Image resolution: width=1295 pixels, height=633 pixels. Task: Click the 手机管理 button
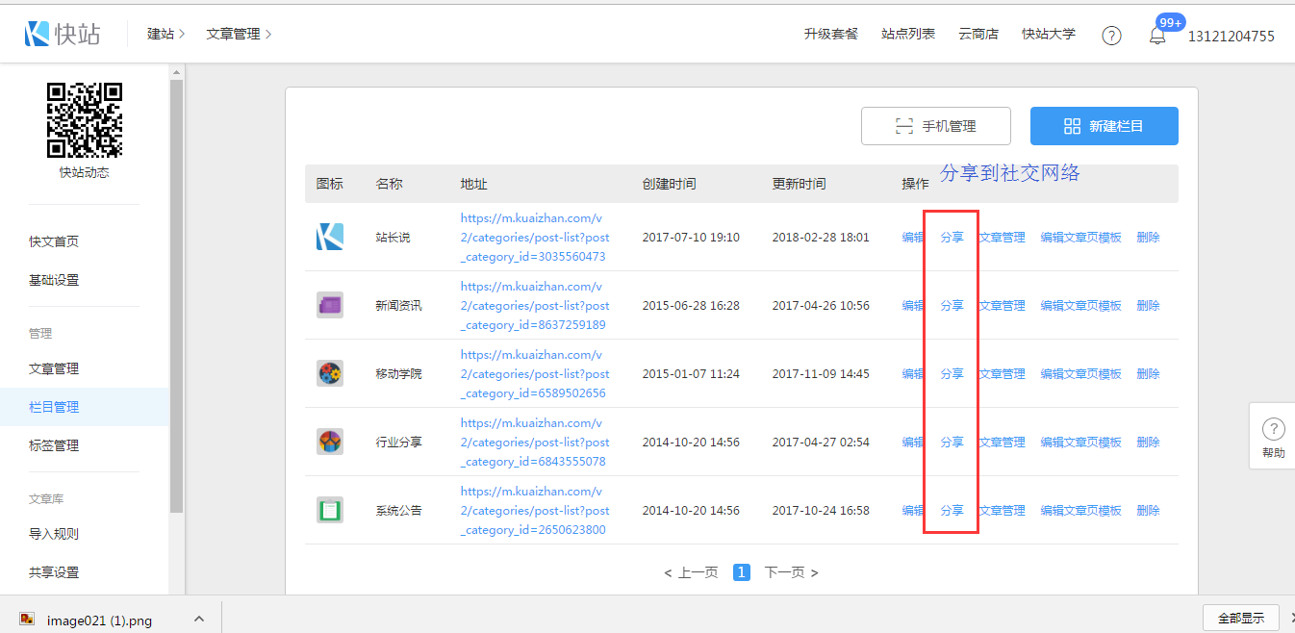pyautogui.click(x=935, y=126)
